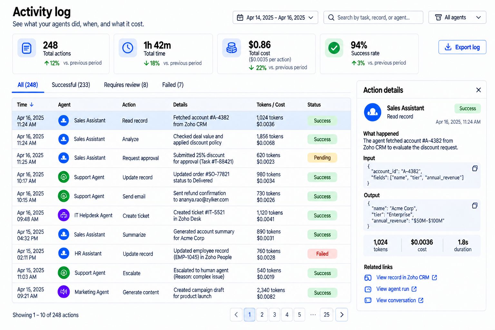Click the Support Agent avatar in Escalate row
This screenshot has width=495, height=330.
coord(64,273)
